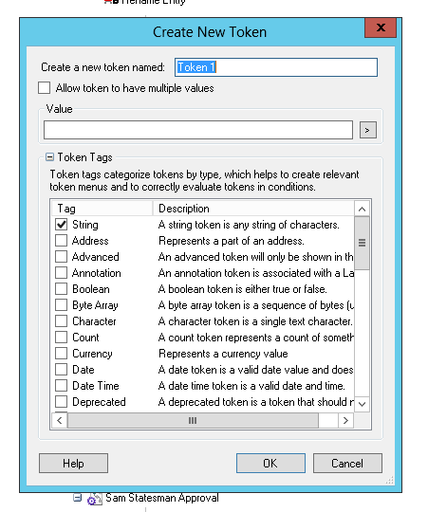Click the Help button
Image resolution: width=428 pixels, height=512 pixels.
[73, 463]
